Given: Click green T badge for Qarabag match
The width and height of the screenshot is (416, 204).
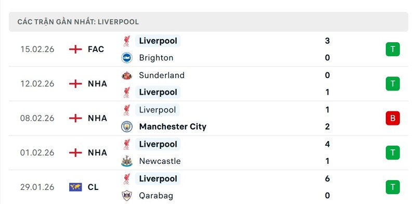Looking at the screenshot, I should pyautogui.click(x=393, y=187).
